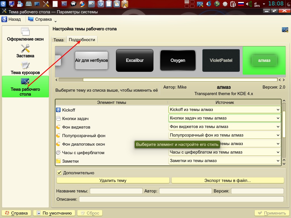Open the Kickoff из темы алмаз dropdown
291x218 pixels.
click(x=225, y=110)
